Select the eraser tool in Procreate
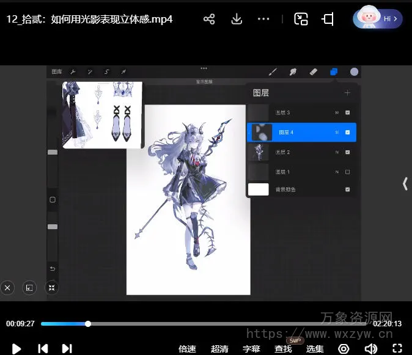Image resolution: width=412 pixels, height=355 pixels. pos(314,71)
